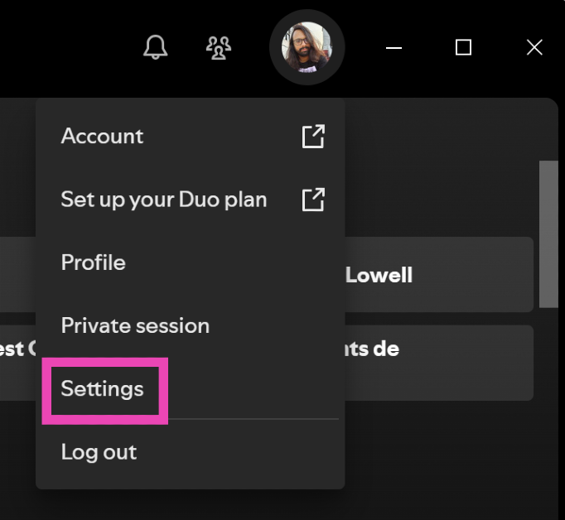
Task: Click the external link icon beside Duo plan
Action: [313, 200]
